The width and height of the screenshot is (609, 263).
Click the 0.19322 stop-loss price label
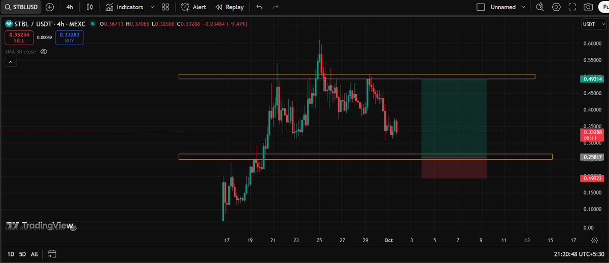click(x=592, y=179)
